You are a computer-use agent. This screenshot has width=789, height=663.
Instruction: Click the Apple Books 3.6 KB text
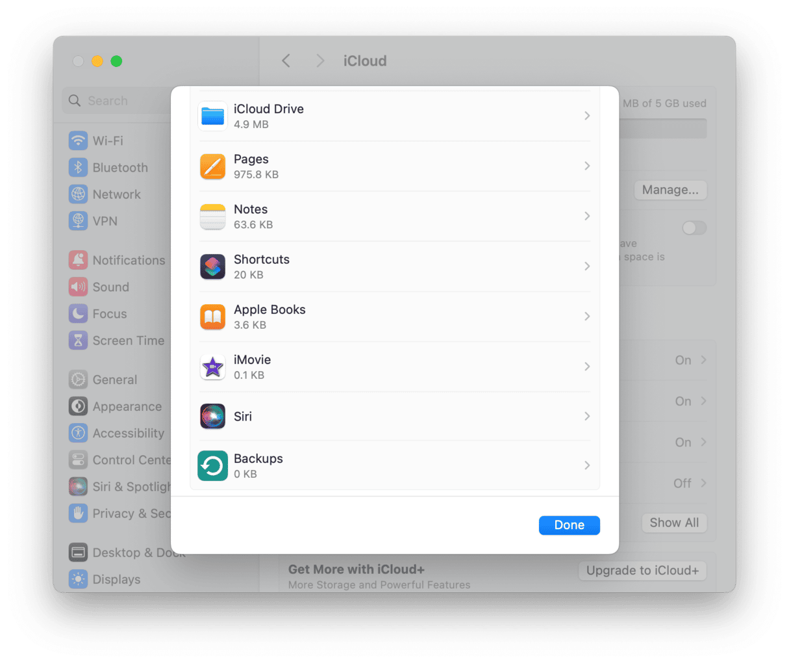(x=250, y=324)
